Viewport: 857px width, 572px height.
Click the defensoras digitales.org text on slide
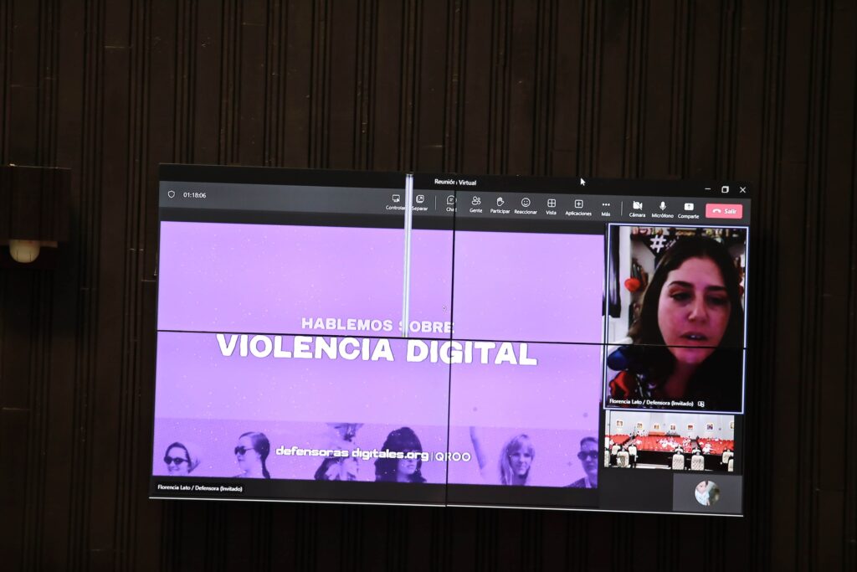coord(352,453)
